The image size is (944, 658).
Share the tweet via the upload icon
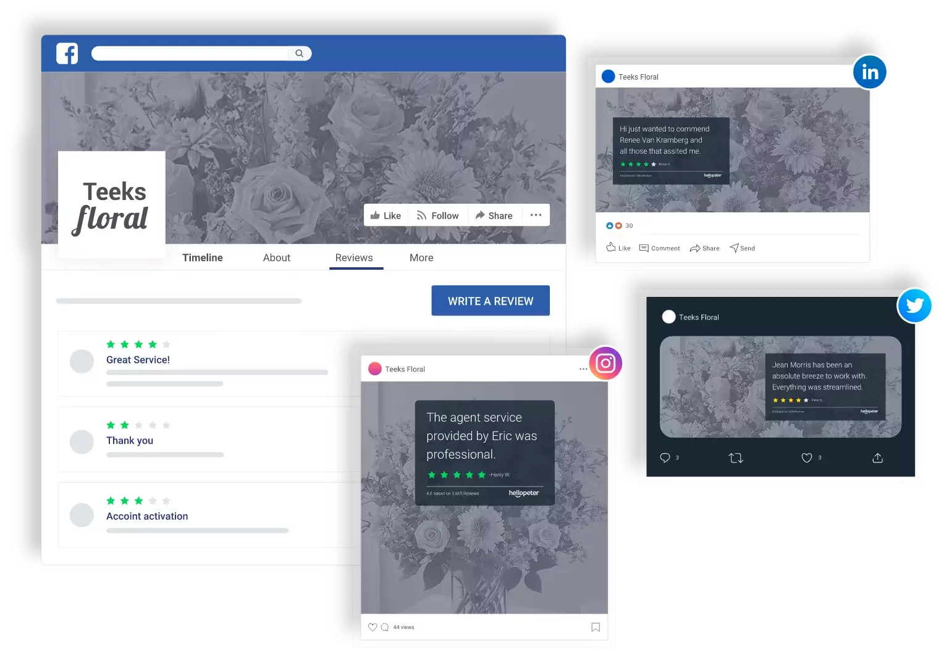click(x=877, y=457)
